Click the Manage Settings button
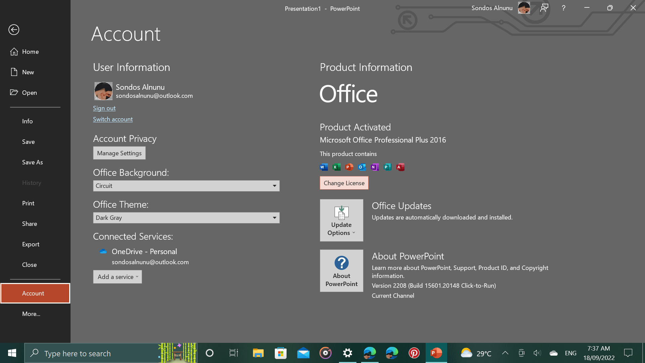Screen dimensions: 645x363 (x=119, y=153)
